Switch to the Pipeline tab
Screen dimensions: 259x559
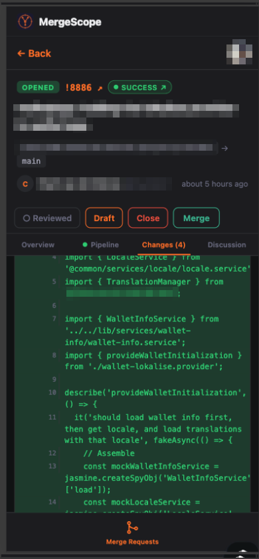tap(100, 245)
